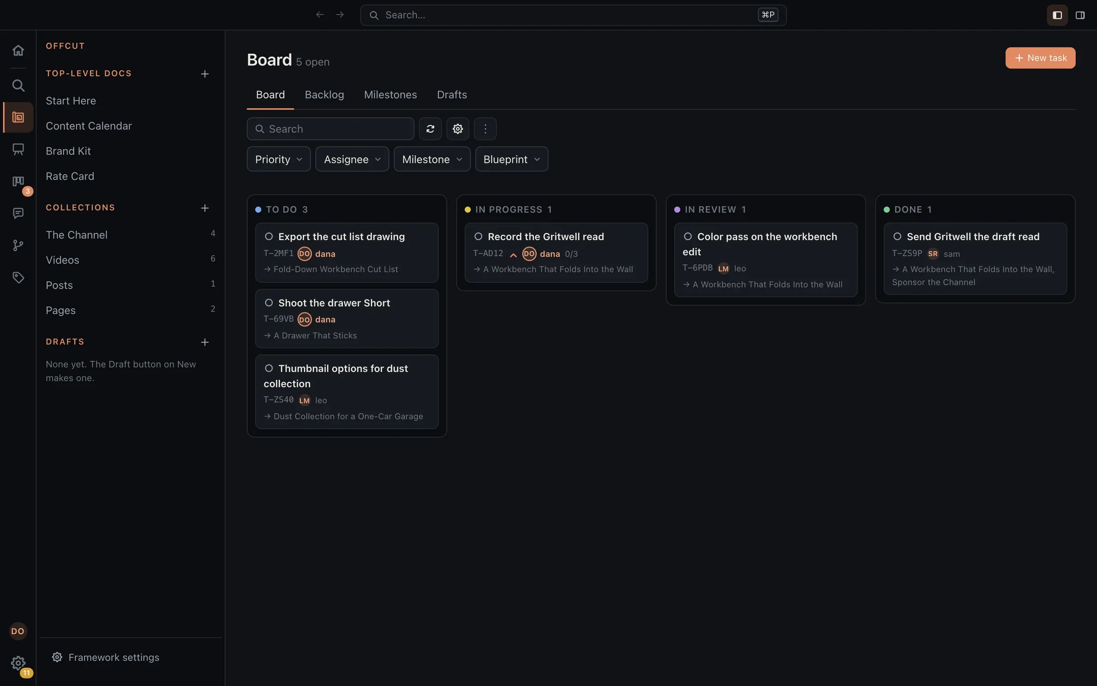Open the board icon with 3 badge
The image size is (1097, 686).
point(18,182)
